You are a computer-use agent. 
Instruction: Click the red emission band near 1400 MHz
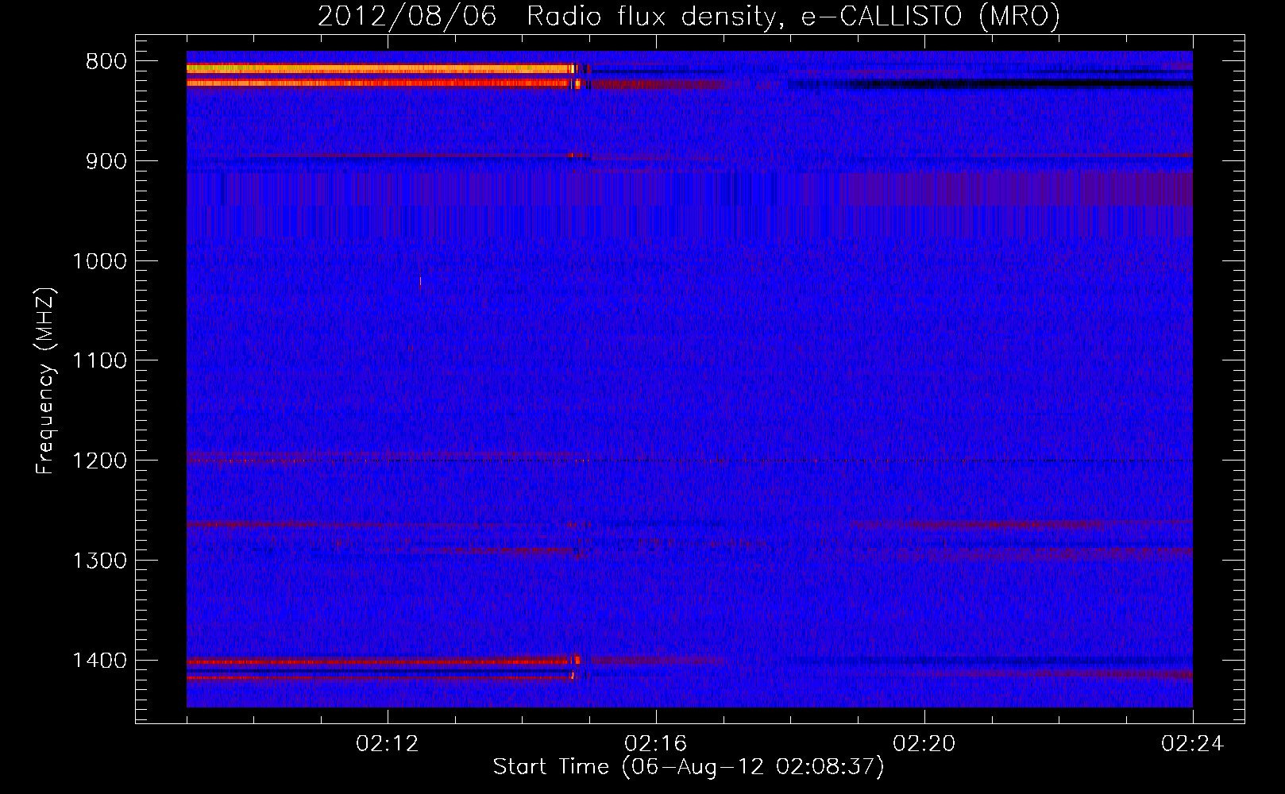381,661
